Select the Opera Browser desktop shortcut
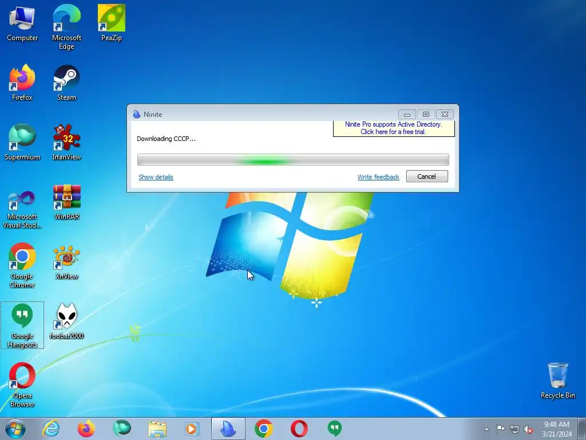Viewport: 586px width, 440px height. 22,384
